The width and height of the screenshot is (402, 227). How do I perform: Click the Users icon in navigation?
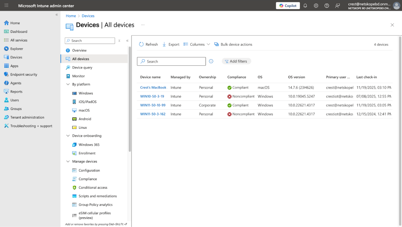tap(6, 100)
